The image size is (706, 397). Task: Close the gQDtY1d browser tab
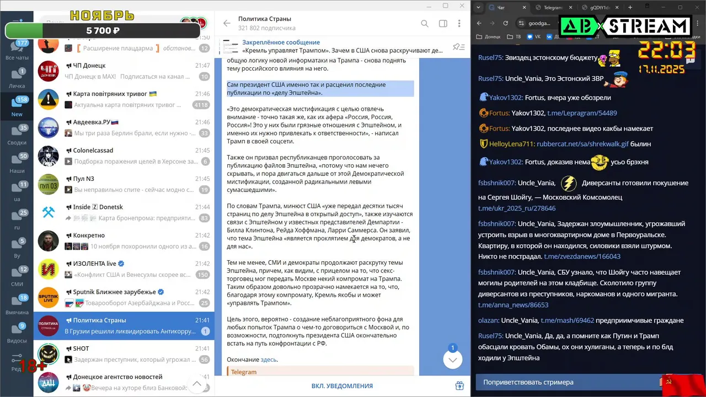click(617, 8)
